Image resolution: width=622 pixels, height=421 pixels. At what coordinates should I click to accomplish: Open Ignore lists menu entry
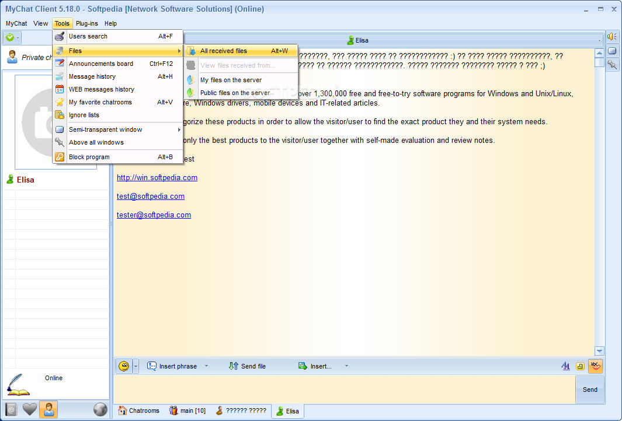[x=118, y=115]
